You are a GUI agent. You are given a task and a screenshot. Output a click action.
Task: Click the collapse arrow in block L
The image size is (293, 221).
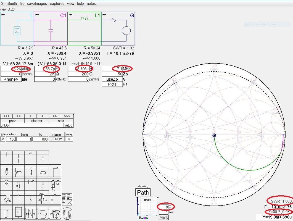tap(3, 15)
